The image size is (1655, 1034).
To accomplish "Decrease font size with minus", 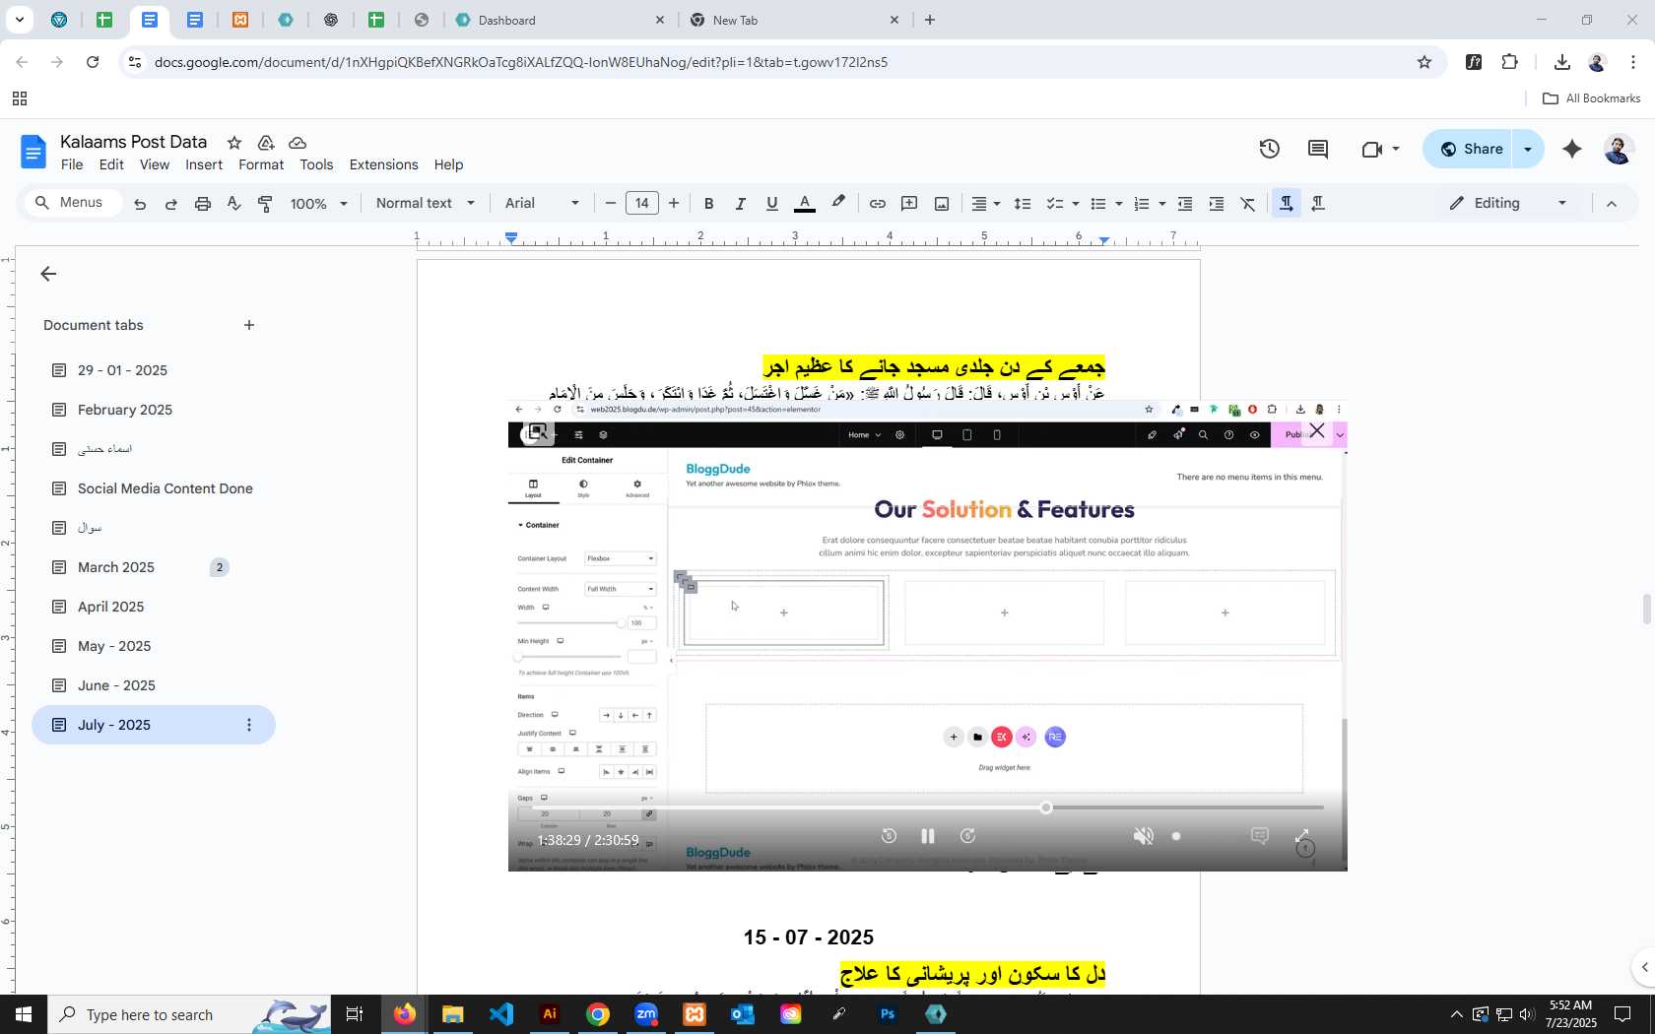I will pos(611,204).
